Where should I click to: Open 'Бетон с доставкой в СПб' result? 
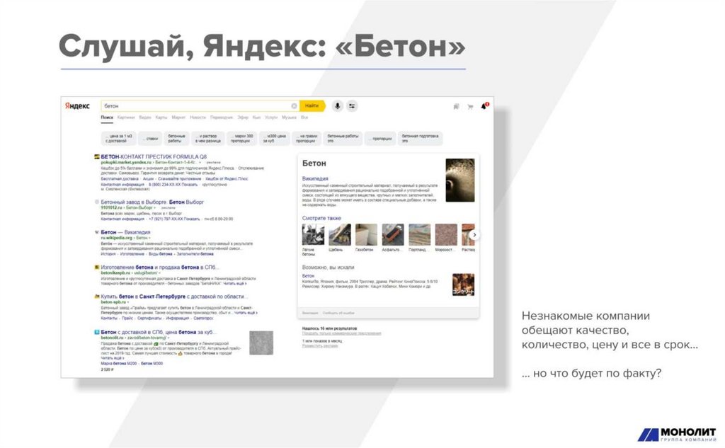click(x=158, y=332)
